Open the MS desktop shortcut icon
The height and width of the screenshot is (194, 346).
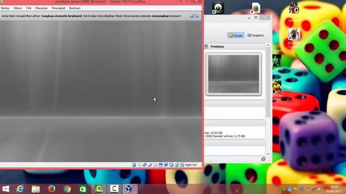click(x=294, y=9)
